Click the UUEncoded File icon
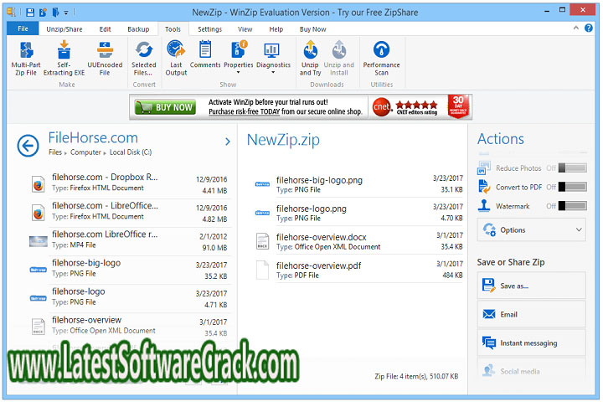The image size is (603, 402). pyautogui.click(x=105, y=52)
